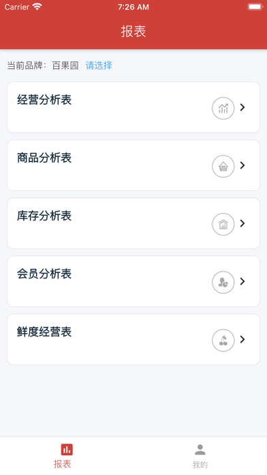This screenshot has width=267, height=475.
Task: Expand 经营分析表 using its chevron arrow
Action: point(242,107)
